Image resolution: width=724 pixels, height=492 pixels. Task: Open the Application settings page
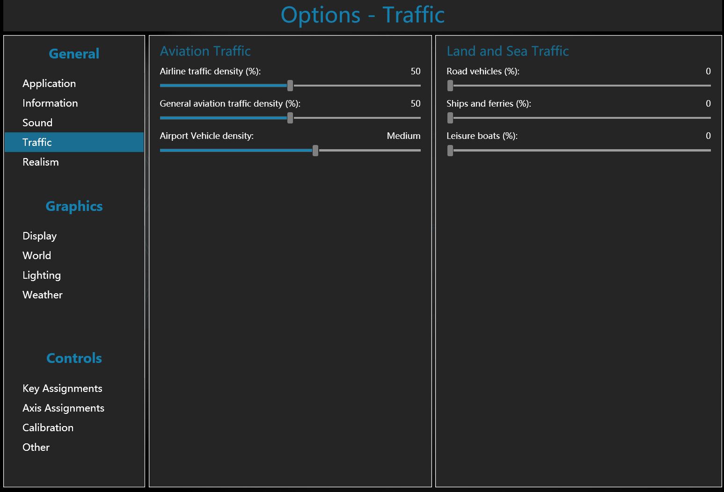pos(49,83)
